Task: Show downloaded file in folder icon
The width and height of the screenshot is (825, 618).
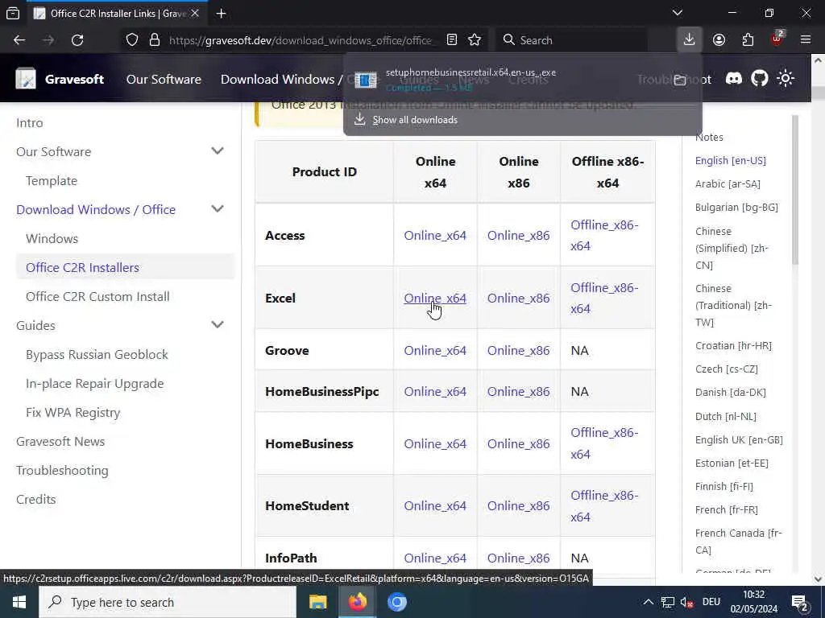Action: coord(680,80)
